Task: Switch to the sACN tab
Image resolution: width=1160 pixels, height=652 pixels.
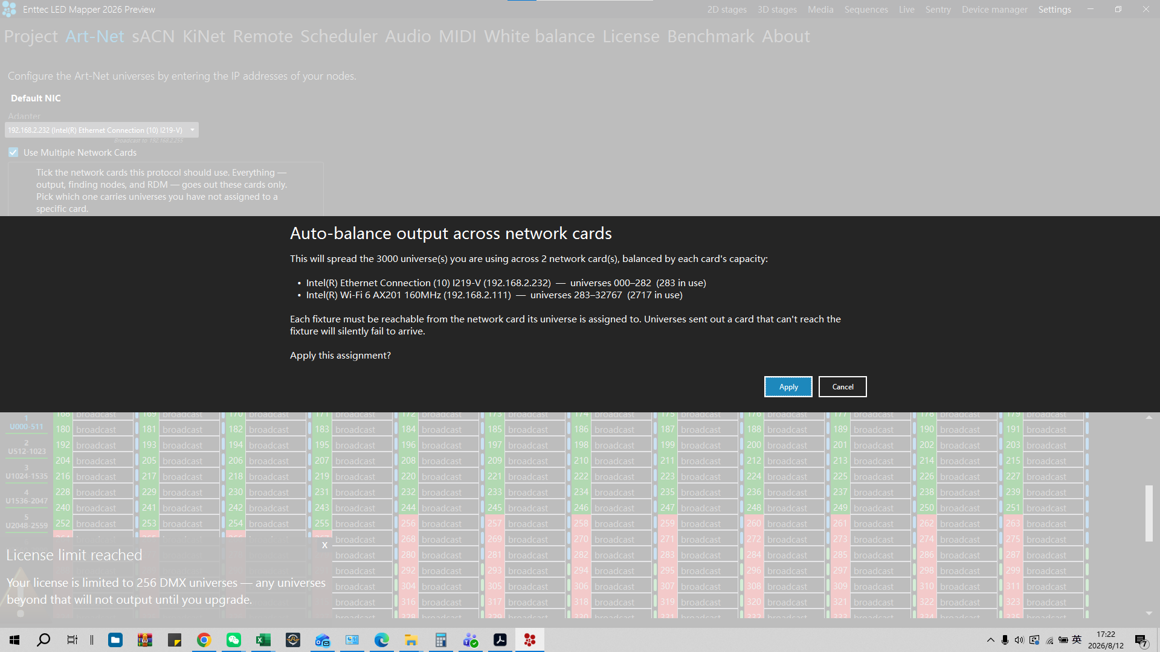Action: coord(153,36)
